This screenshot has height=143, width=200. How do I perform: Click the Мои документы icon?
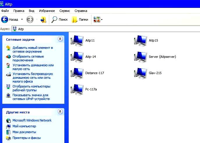[8, 132]
